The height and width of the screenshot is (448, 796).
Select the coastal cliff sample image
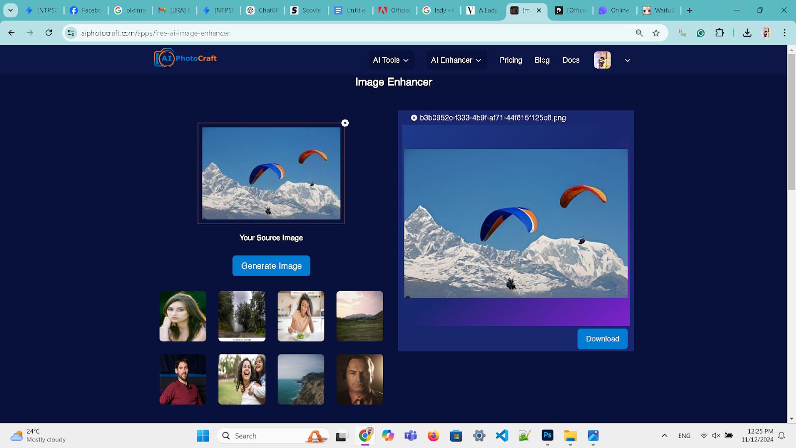pyautogui.click(x=301, y=379)
